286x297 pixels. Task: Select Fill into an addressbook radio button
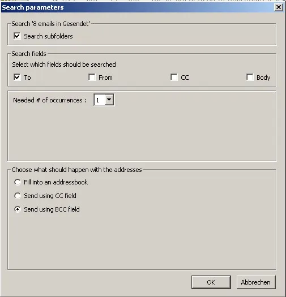click(x=18, y=182)
